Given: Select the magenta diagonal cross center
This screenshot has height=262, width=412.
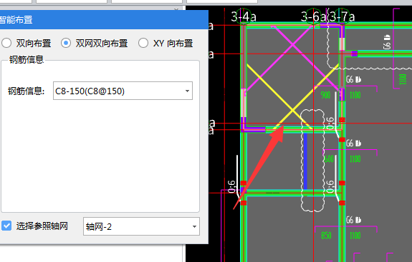Looking at the screenshot, I should click(x=293, y=45).
